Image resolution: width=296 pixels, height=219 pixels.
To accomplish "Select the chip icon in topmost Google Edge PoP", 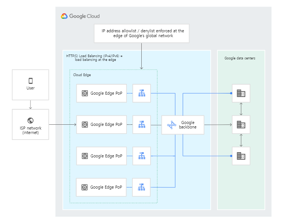I will 85,93.
